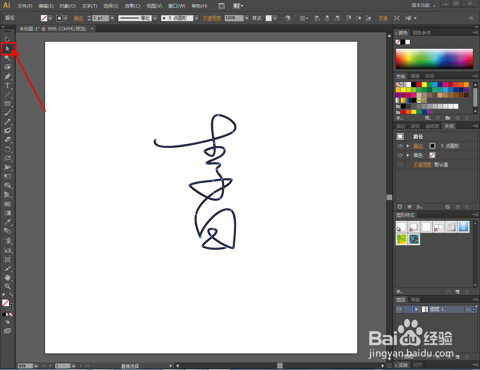Open the graphic style dropdown

point(275,18)
